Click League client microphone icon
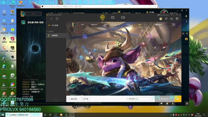Image resolution: width=208 pixels, height=117 pixels. click(x=173, y=104)
